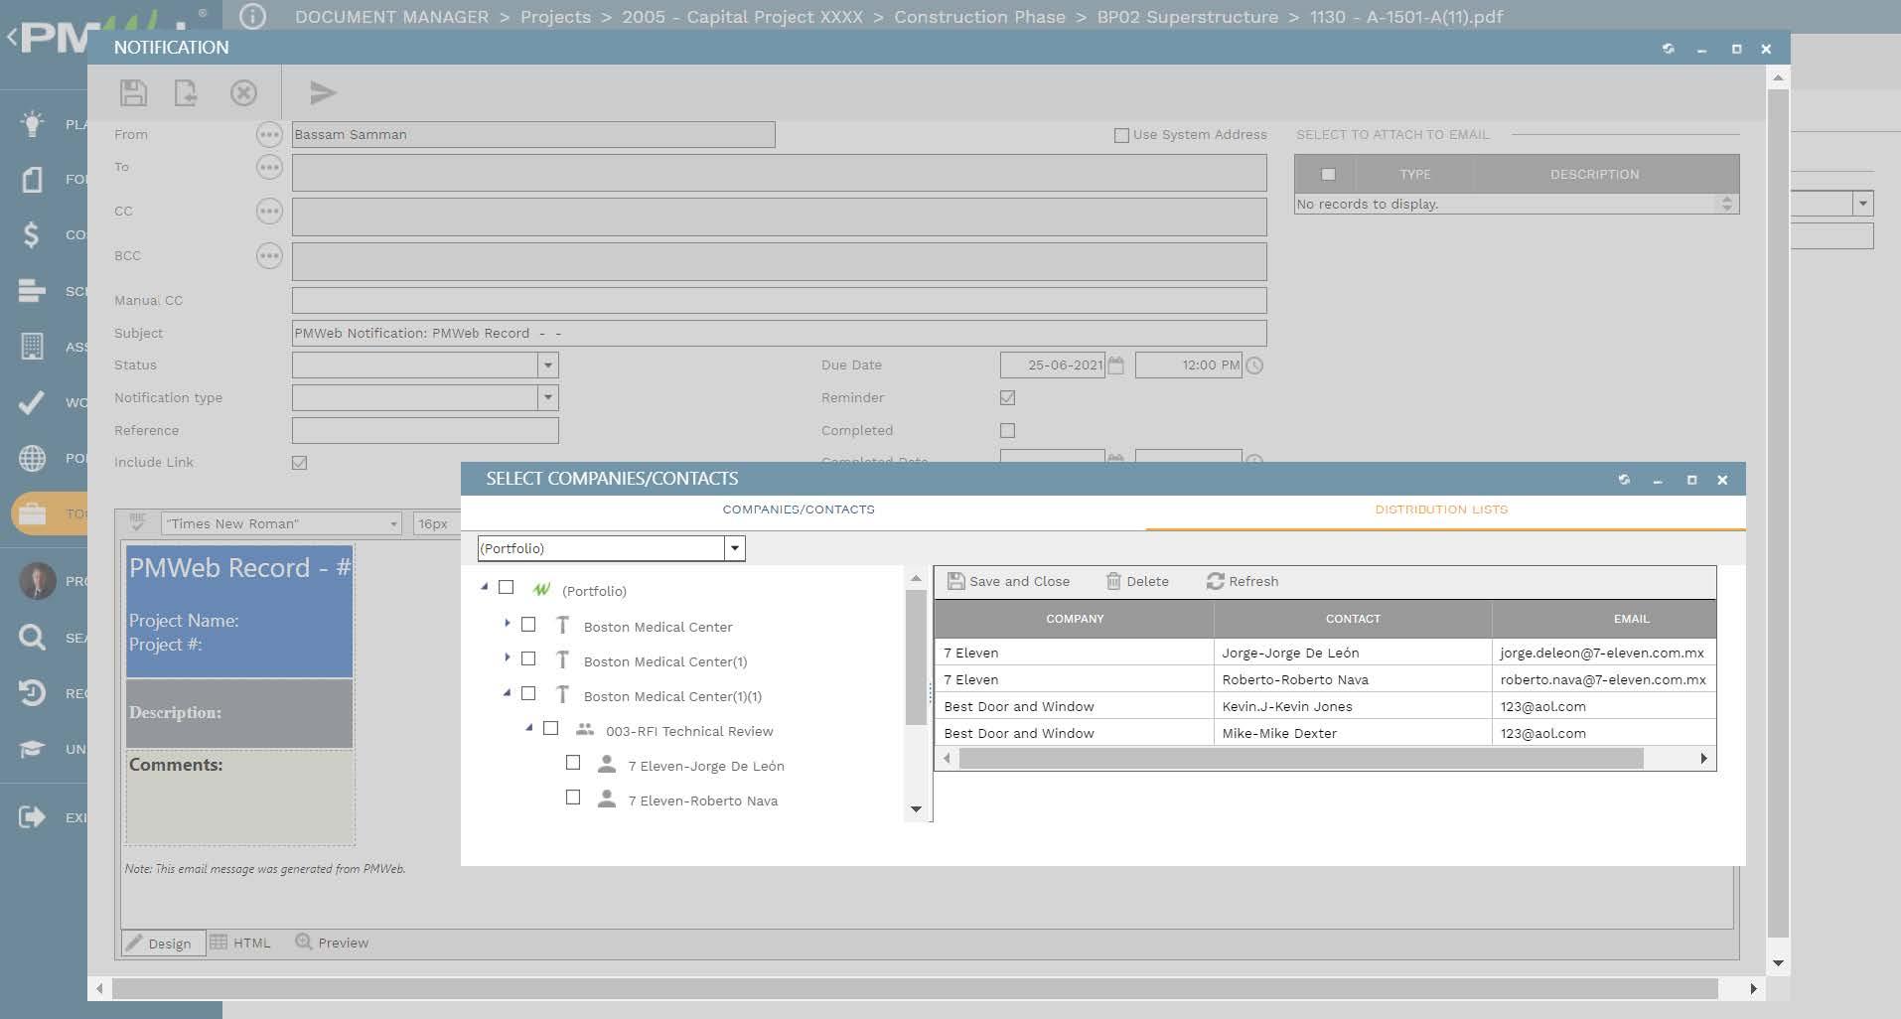Check the 003-RFI Technical Review list checkbox
The height and width of the screenshot is (1019, 1901).
(x=550, y=728)
